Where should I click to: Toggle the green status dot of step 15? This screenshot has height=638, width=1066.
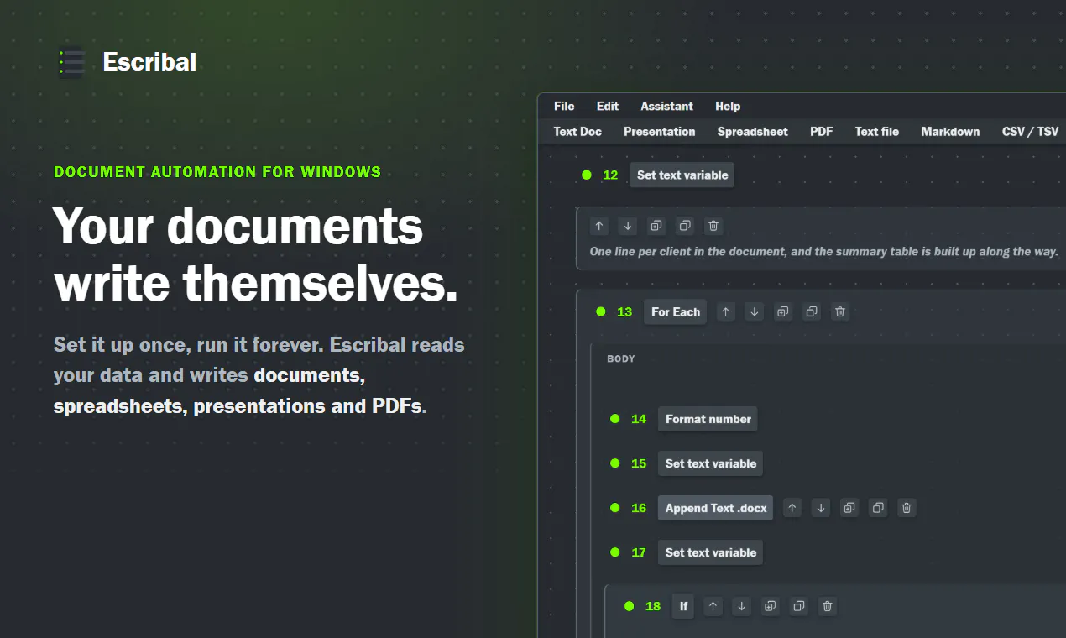615,463
